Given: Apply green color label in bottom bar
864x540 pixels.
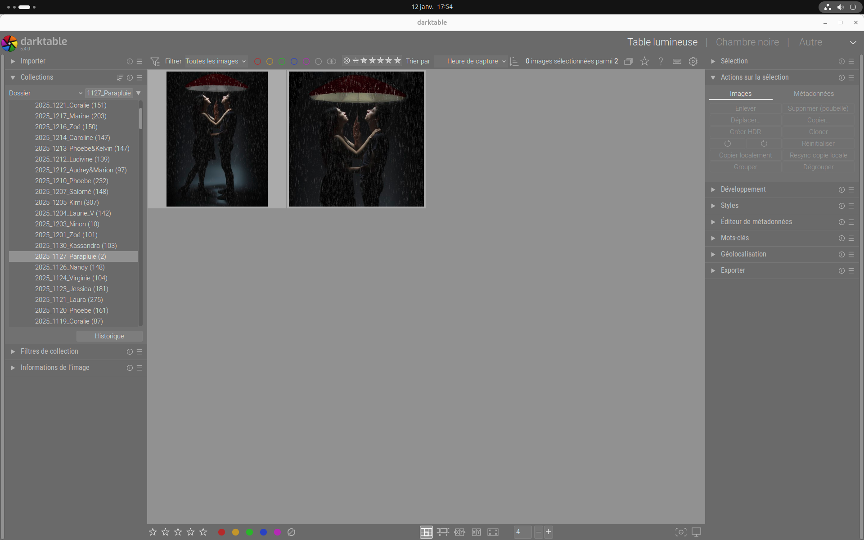Looking at the screenshot, I should tap(249, 532).
